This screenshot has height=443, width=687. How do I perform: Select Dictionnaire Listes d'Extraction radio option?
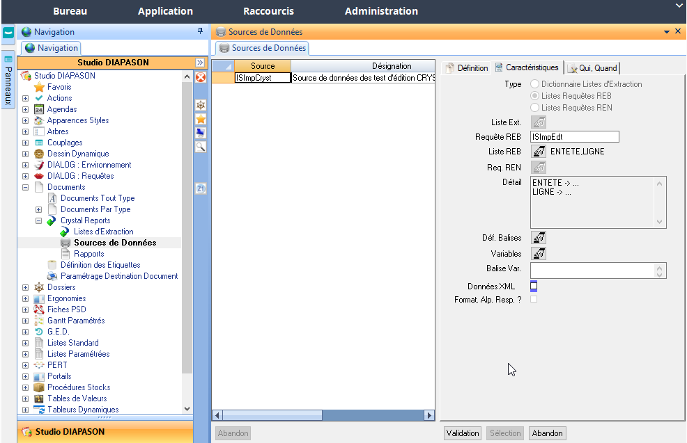[x=534, y=84]
